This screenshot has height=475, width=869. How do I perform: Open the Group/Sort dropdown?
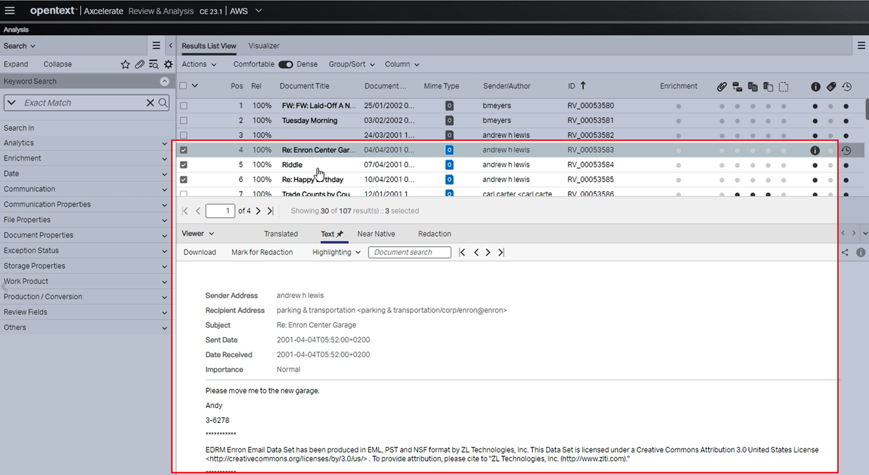[x=352, y=64]
